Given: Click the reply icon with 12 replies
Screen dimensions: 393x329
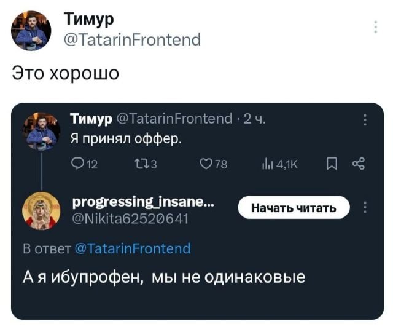Looking at the screenshot, I should point(76,163).
